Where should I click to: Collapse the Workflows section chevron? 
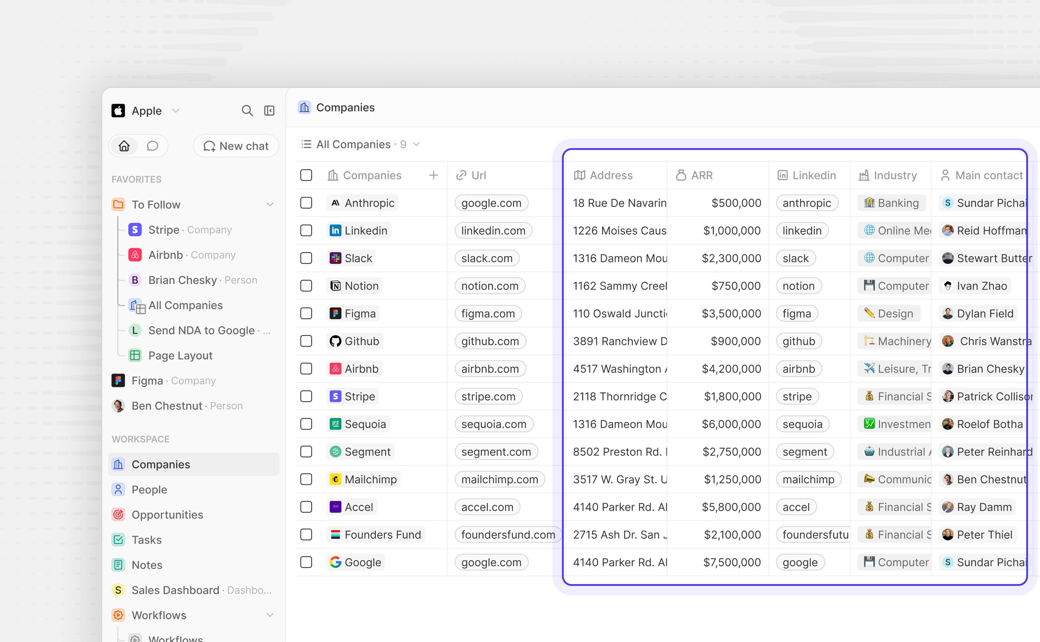click(270, 615)
